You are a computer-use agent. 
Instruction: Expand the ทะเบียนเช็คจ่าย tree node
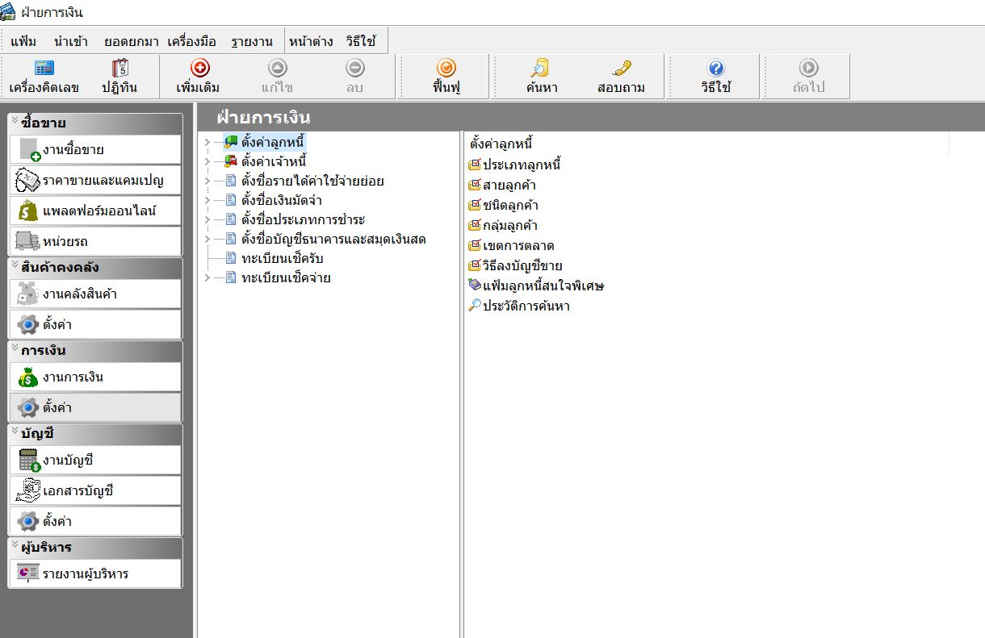(x=207, y=277)
